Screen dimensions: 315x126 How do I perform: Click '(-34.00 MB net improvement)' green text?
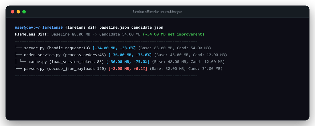click(173, 34)
